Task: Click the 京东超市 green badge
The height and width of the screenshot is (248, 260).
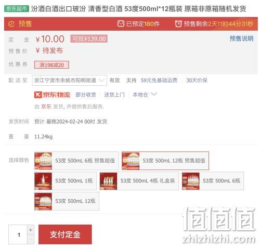Action: (x=17, y=9)
